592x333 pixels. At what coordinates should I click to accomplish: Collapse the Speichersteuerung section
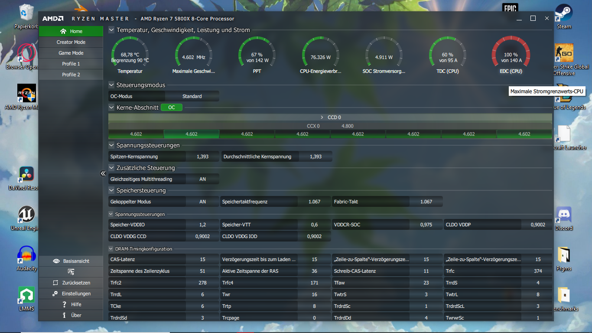[111, 190]
